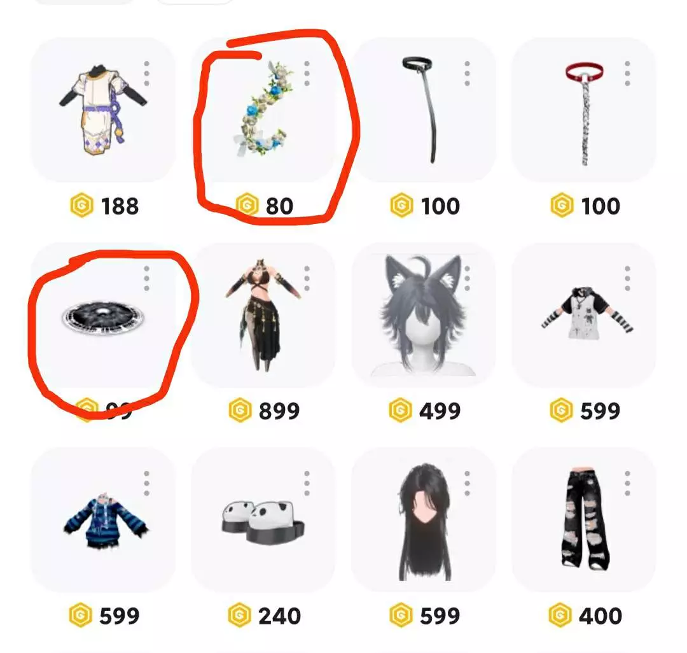Choose the black dancer outfit with skirt
This screenshot has width=687, height=653.
pos(264,314)
